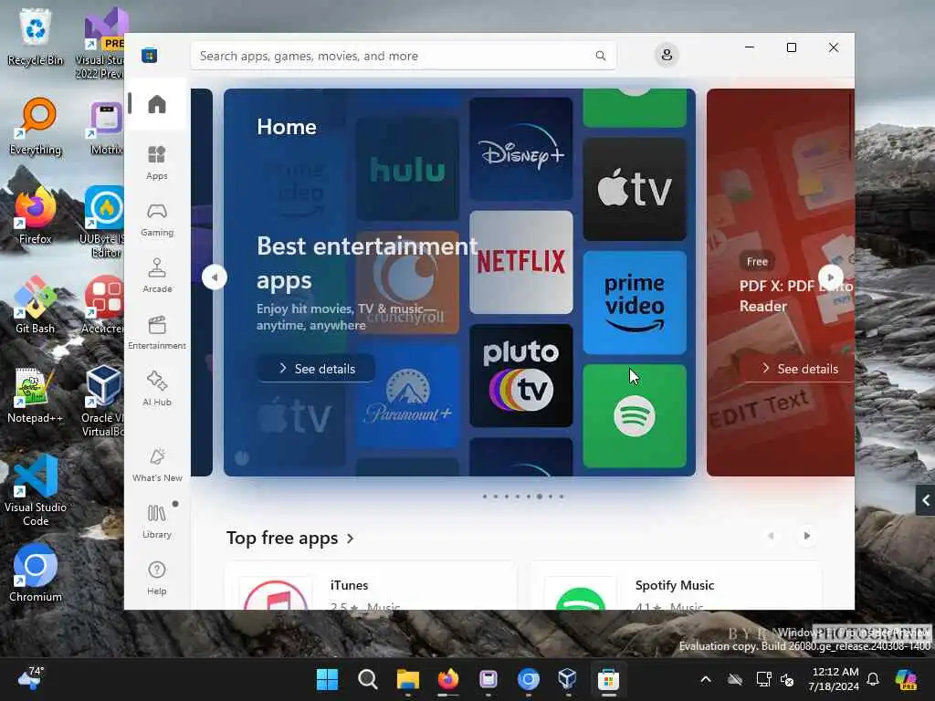Click the Pluto TV tile in the banner

[x=521, y=375]
